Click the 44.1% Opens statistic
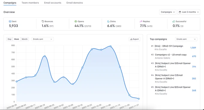Image resolution: width=204 pixels, height=110 pixels. 79,26
